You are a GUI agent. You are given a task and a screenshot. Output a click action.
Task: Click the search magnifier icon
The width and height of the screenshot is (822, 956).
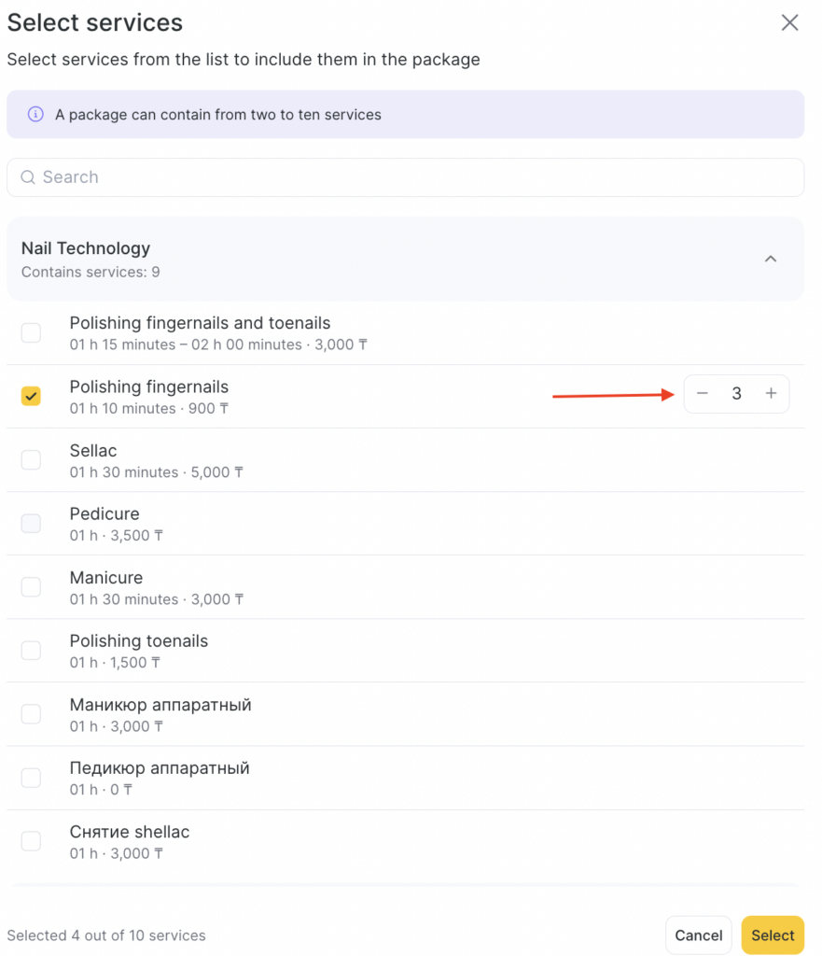pos(28,177)
